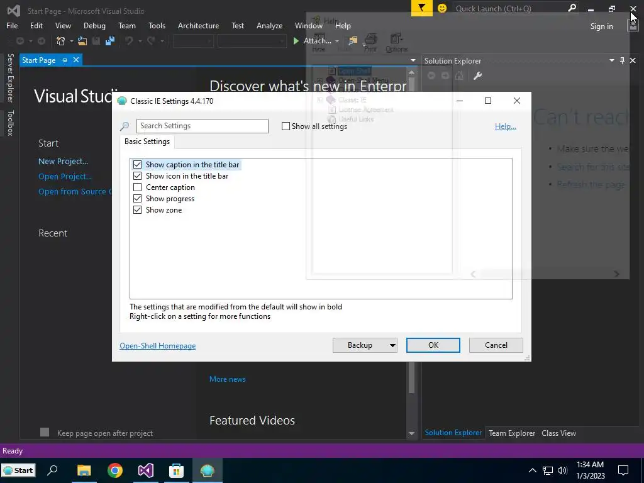The height and width of the screenshot is (483, 644).
Task: Click the taskbar search magnifier
Action: click(x=53, y=470)
